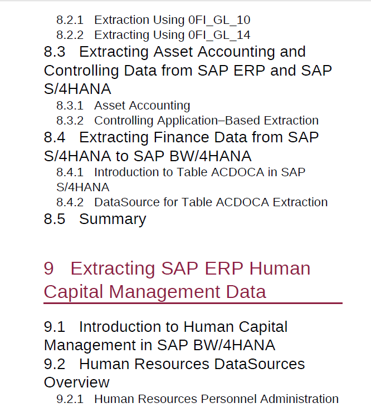Click the section number 9.1

[x=55, y=326]
